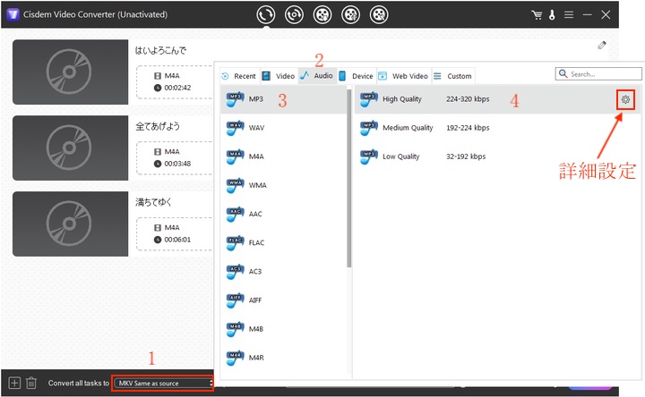
Task: Open the Convert tab icon
Action: point(266,15)
